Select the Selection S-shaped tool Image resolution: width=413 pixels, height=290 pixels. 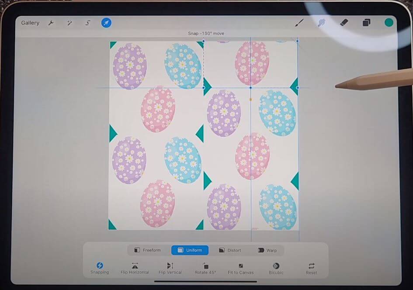(88, 23)
